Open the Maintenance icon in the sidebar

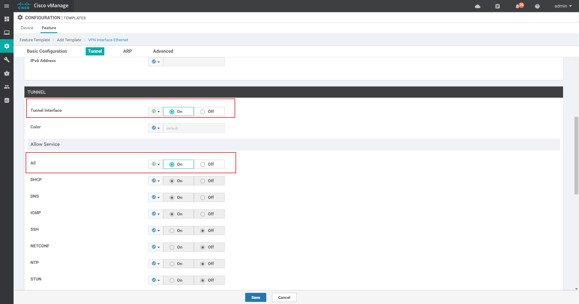7,73
